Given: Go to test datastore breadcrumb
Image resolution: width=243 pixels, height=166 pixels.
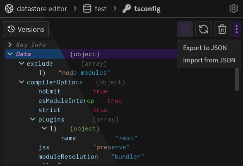Looking at the screenshot, I should coord(101,9).
